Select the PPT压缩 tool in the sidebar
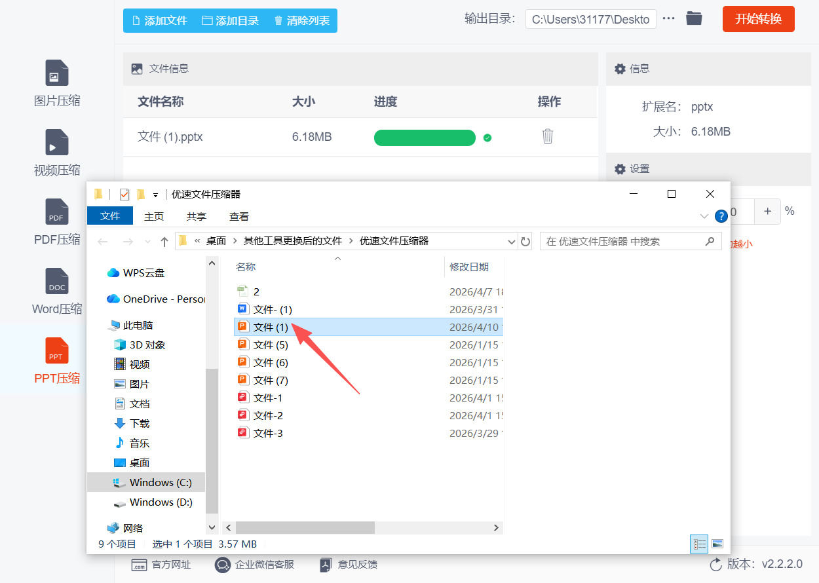 tap(57, 361)
